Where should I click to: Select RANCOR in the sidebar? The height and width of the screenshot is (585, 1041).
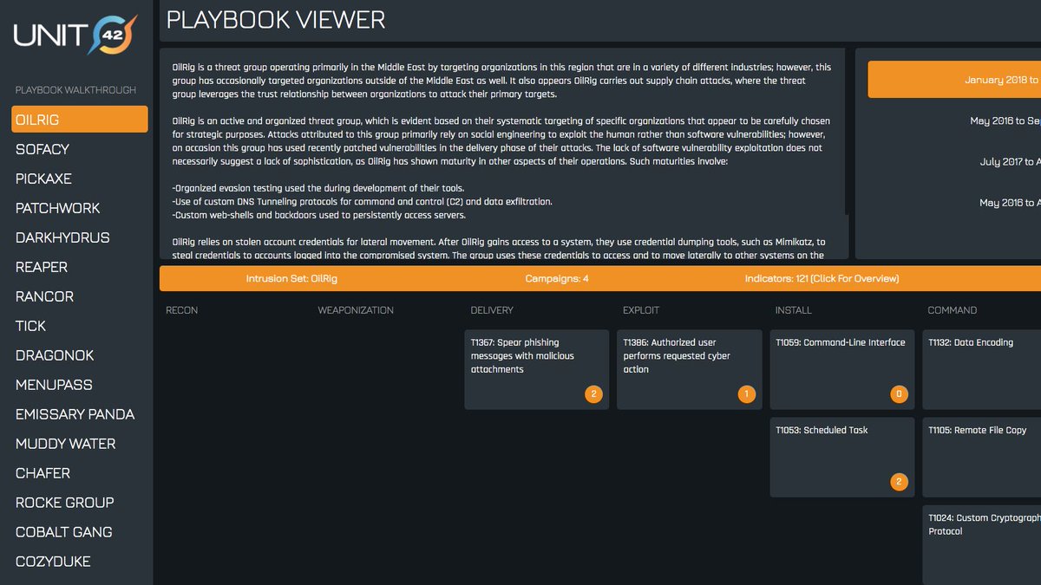tap(44, 296)
